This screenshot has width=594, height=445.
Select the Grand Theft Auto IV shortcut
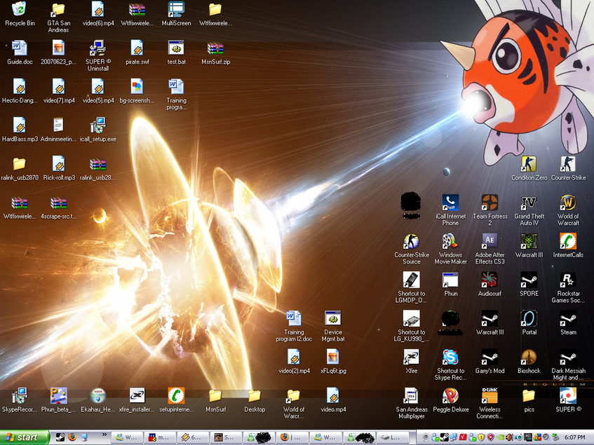529,210
